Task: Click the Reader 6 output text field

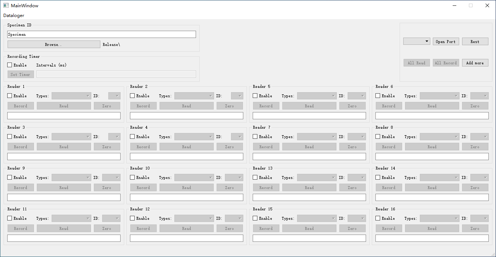Action: 432,116
